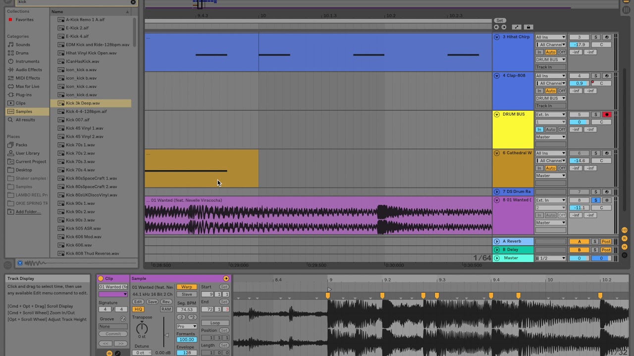The image size is (634, 356).
Task: Open the Plug-ins category
Action: (x=23, y=95)
